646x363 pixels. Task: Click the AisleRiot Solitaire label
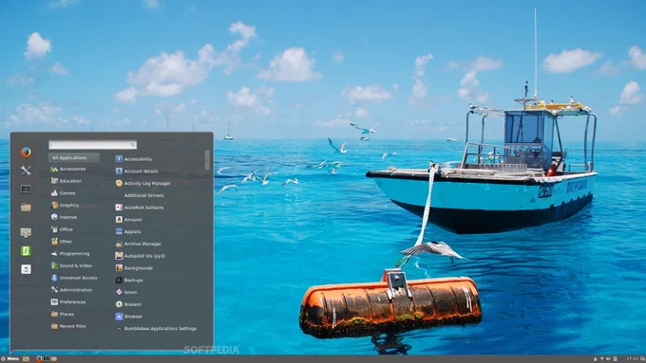point(143,208)
